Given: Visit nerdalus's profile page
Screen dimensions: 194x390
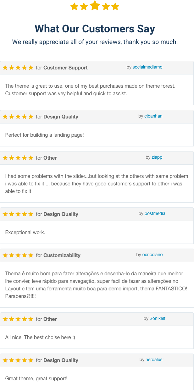Looking at the screenshot, I should pyautogui.click(x=154, y=360).
